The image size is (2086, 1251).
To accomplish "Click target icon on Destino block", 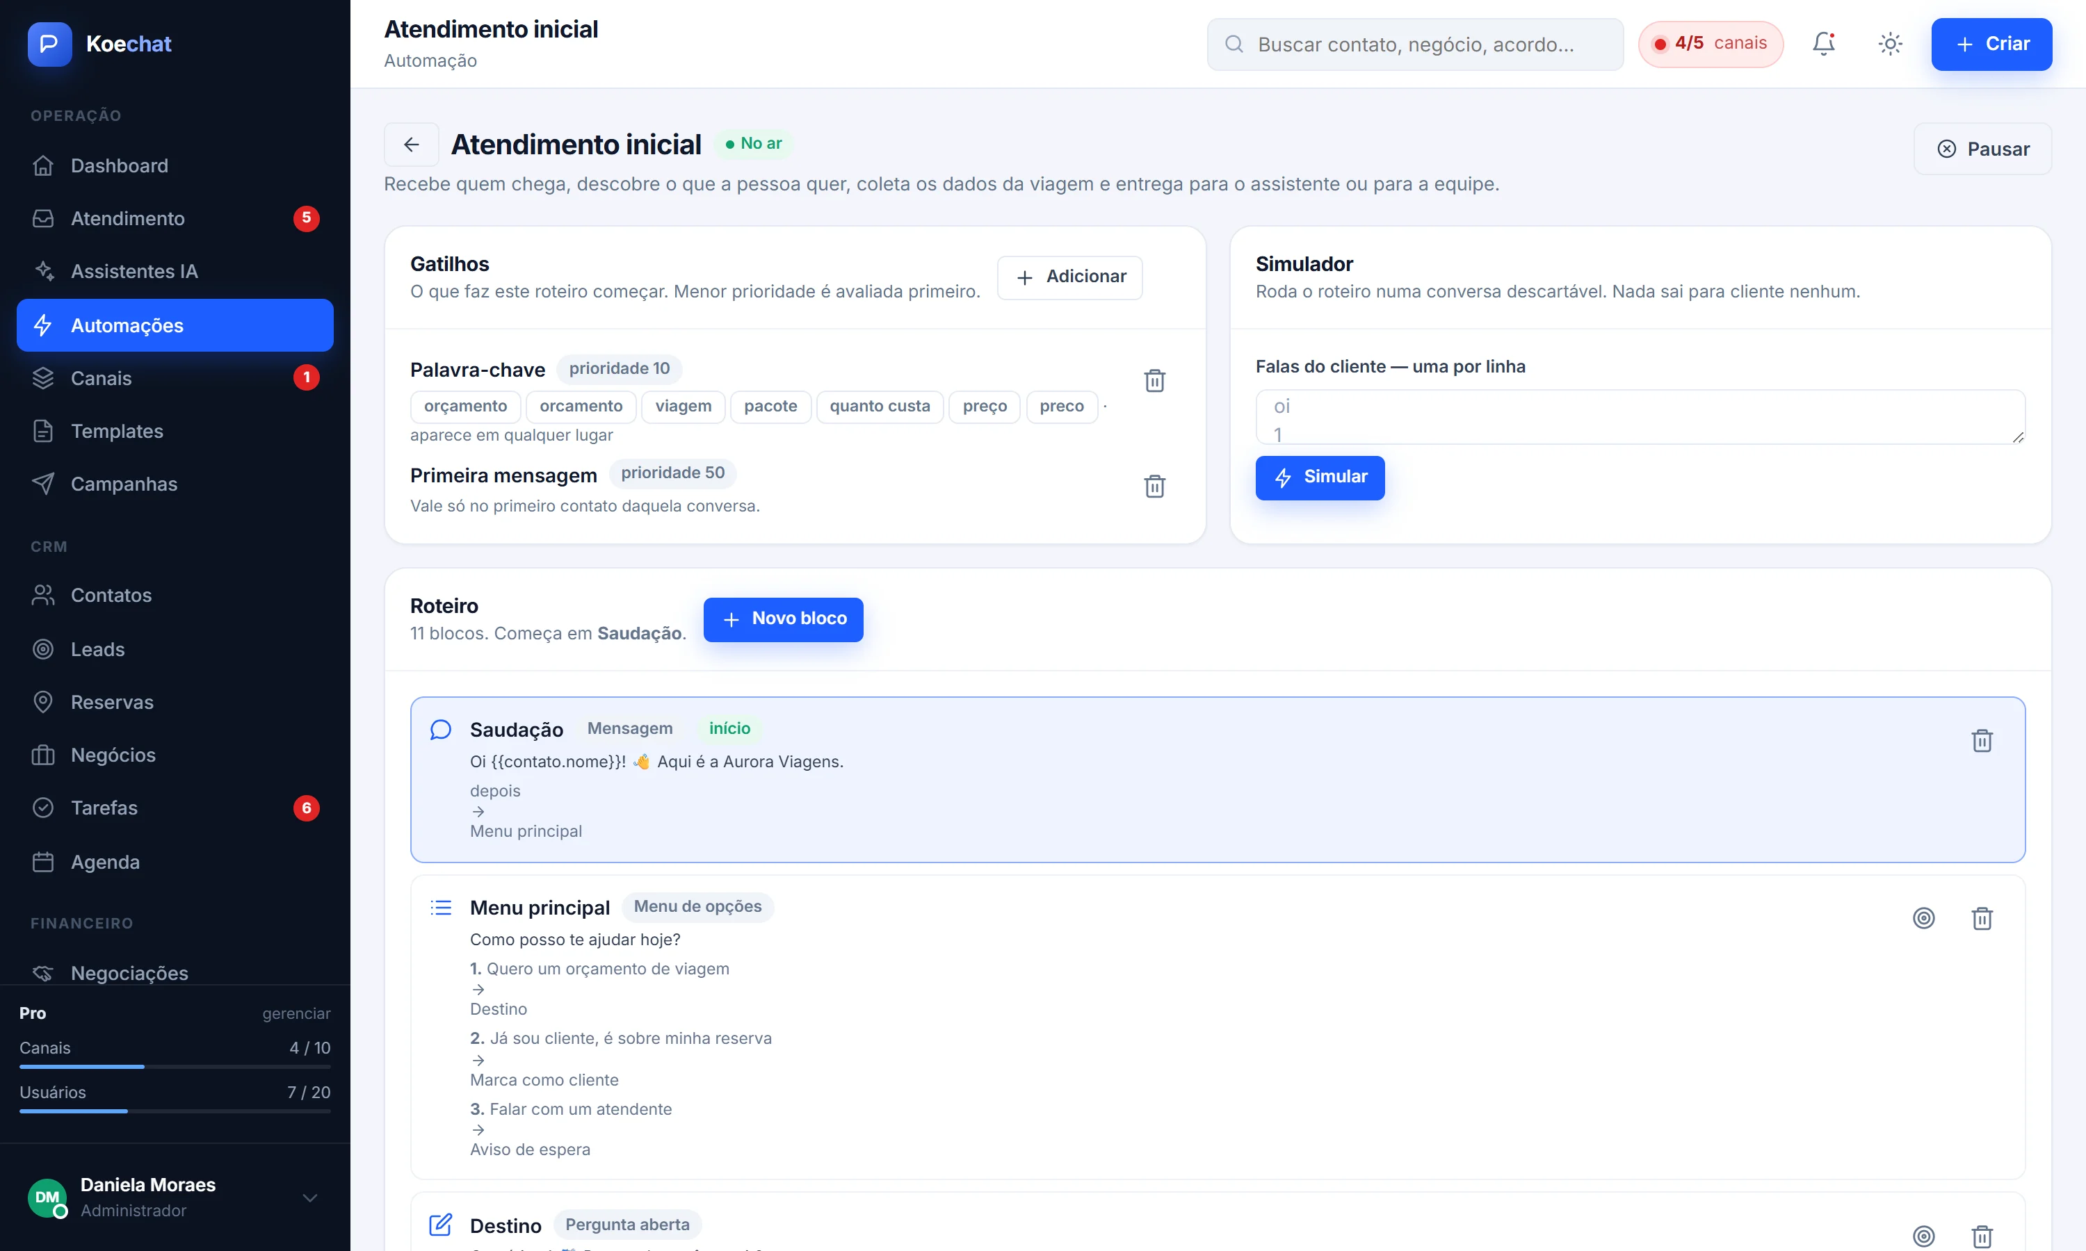I will pyautogui.click(x=1923, y=1236).
